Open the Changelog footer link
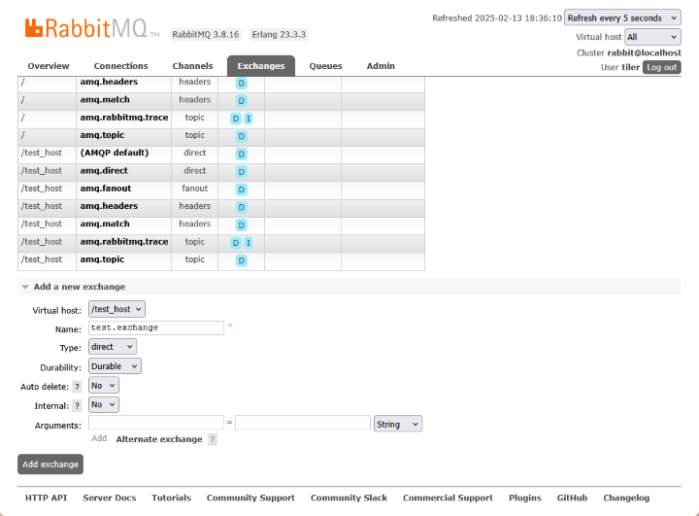 [x=626, y=498]
